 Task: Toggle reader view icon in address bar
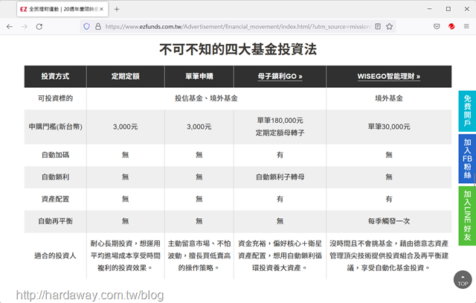pos(378,27)
